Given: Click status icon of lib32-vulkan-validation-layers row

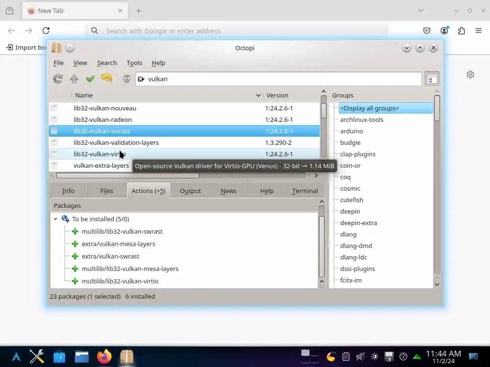Looking at the screenshot, I should click(x=54, y=142).
